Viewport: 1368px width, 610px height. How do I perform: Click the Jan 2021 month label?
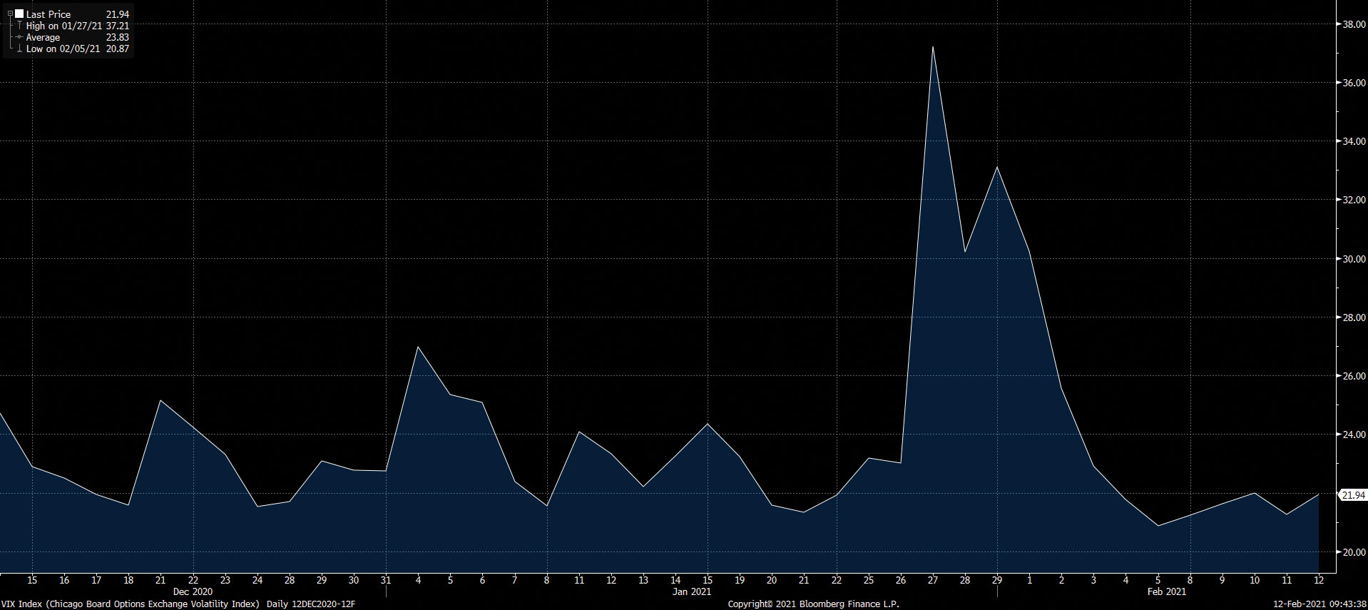(692, 591)
